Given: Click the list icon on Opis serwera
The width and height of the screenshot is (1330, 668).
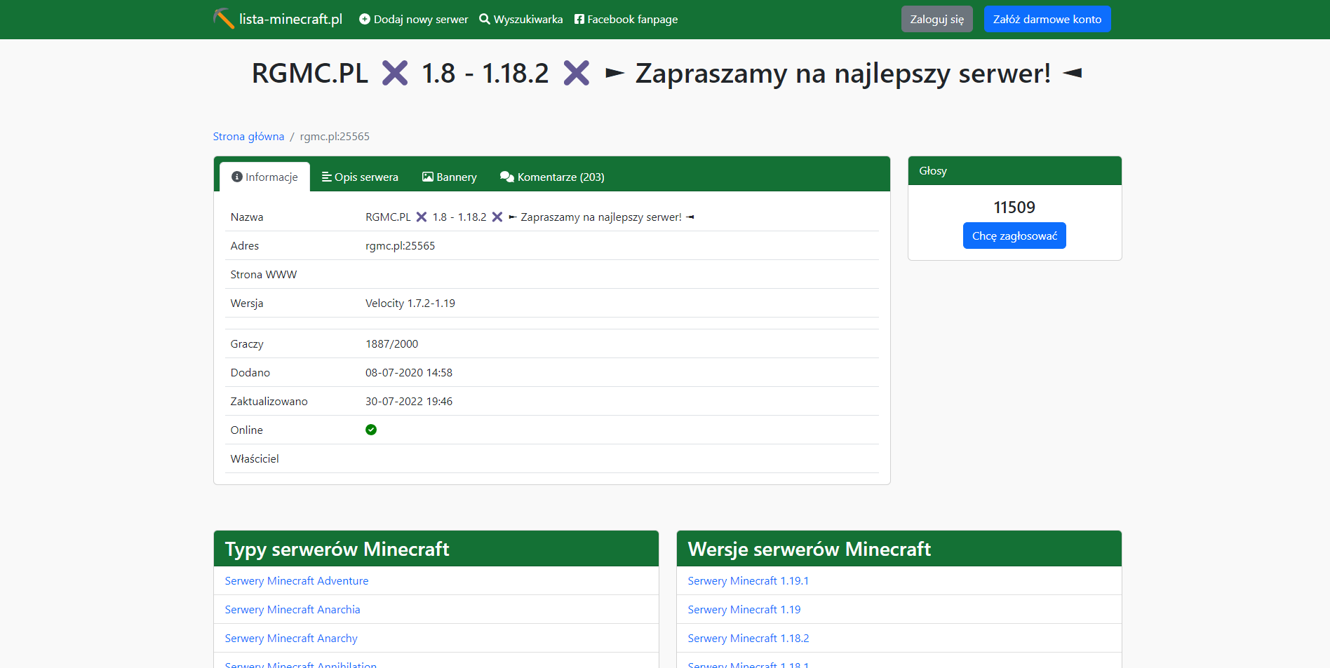Looking at the screenshot, I should point(326,177).
